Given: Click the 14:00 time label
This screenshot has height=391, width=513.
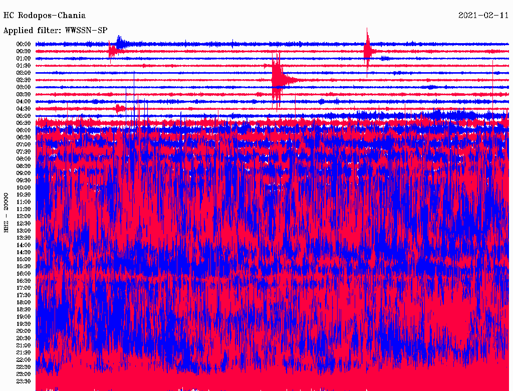Looking at the screenshot, I should point(24,245).
